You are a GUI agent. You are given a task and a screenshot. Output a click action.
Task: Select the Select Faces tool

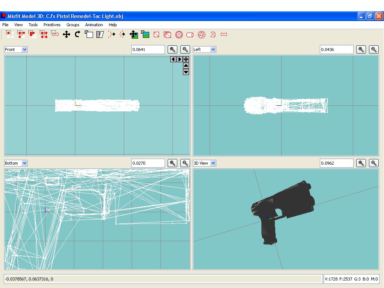point(21,34)
